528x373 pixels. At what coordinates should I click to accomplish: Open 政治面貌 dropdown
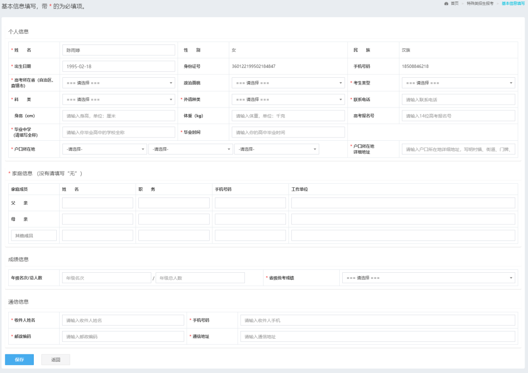click(288, 83)
